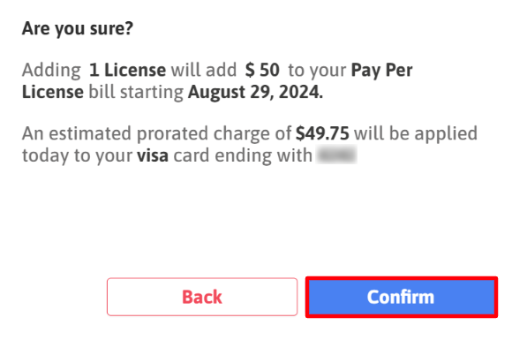Click the bold word 'License' before 'bill'
Image resolution: width=512 pixels, height=340 pixels.
coord(53,92)
